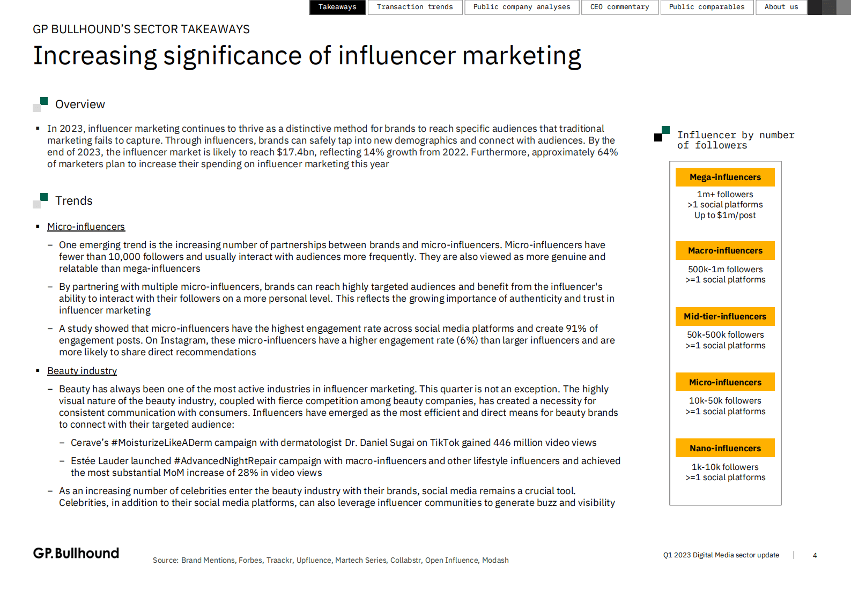Navigate to the About us tab
851x589 pixels.
click(x=781, y=7)
